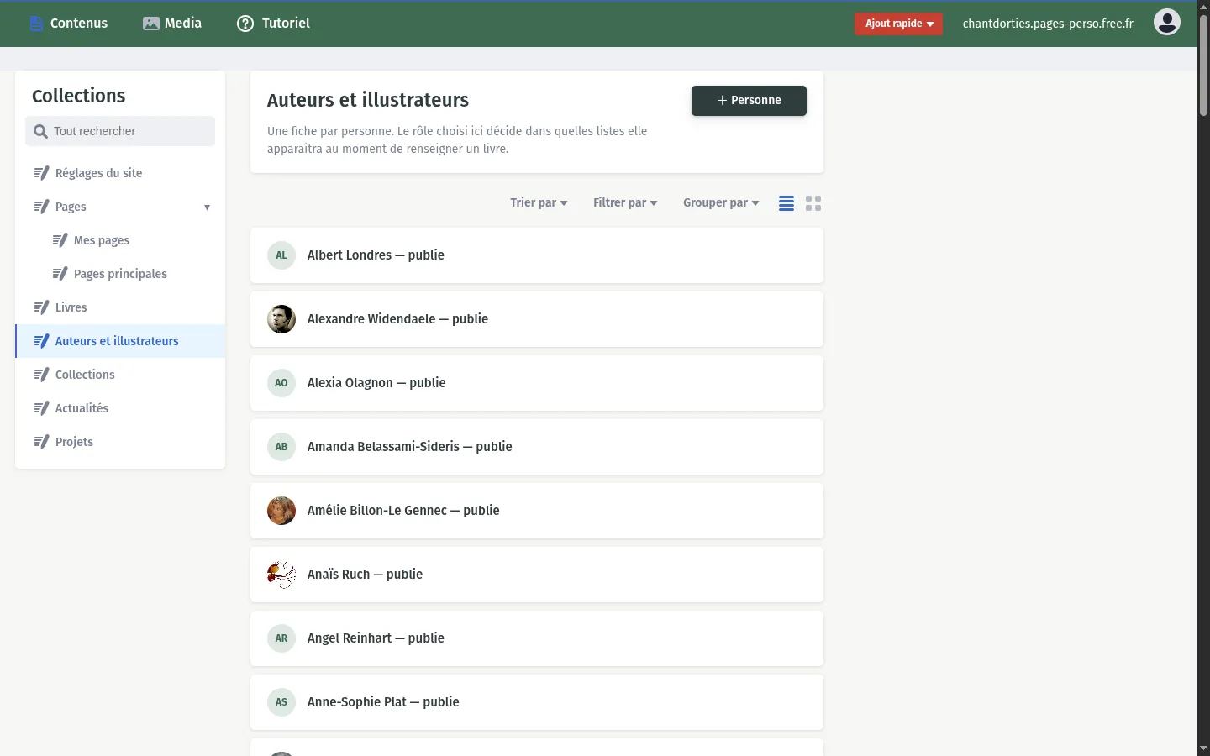Switch to list view icon
The image size is (1210, 756).
point(786,203)
